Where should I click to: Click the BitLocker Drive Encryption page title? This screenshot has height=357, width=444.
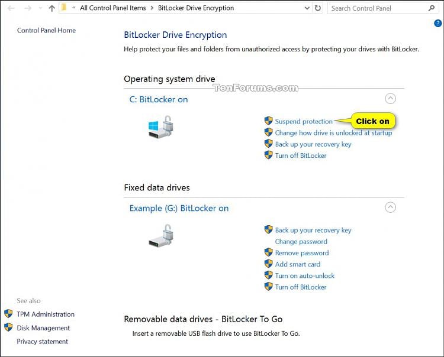[x=175, y=35]
